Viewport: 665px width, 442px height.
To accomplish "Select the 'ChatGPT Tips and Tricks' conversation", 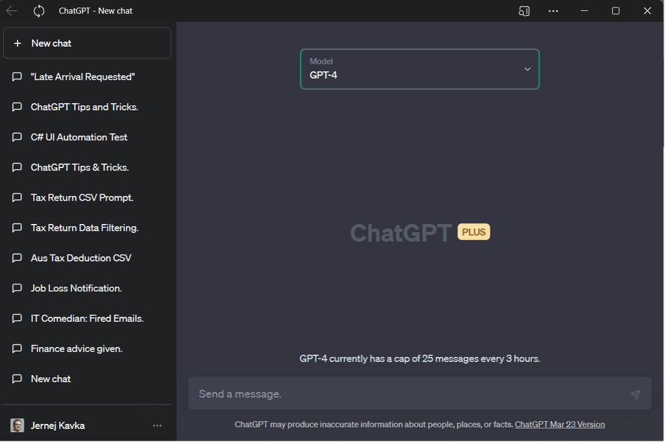I will click(84, 106).
